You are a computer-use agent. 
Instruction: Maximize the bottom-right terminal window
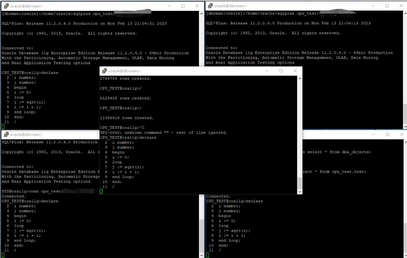coord(388,134)
